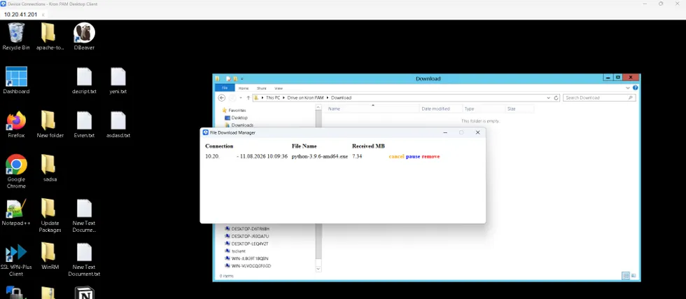
Task: Open the View ribbon tab
Action: (279, 88)
